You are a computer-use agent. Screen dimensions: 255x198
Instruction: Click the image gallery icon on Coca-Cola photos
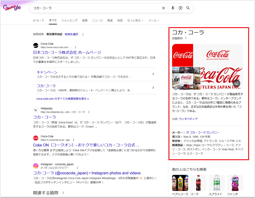237,83
